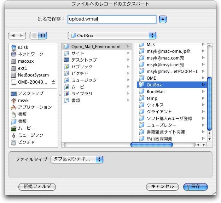Image resolution: width=221 pixels, height=203 pixels.
Task: Expand the RootMail folder arrow
Action: click(203, 91)
